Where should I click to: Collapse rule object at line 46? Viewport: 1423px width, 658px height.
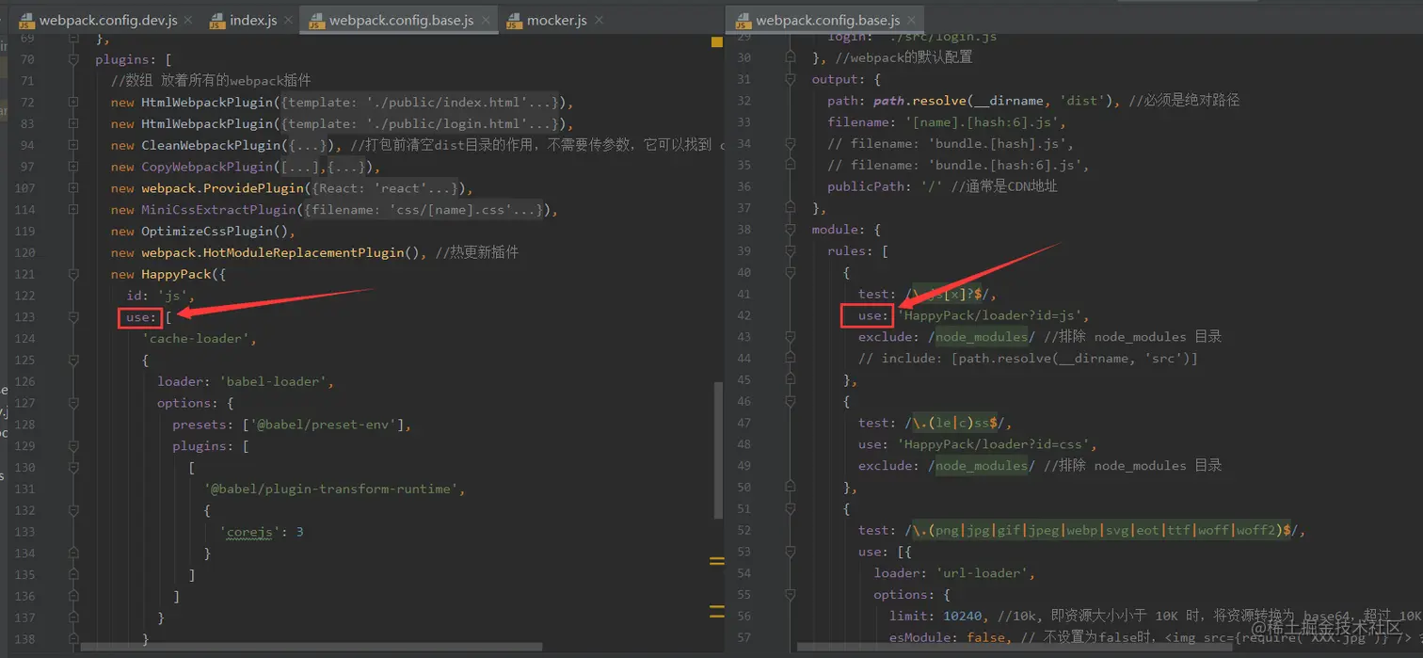(x=790, y=401)
